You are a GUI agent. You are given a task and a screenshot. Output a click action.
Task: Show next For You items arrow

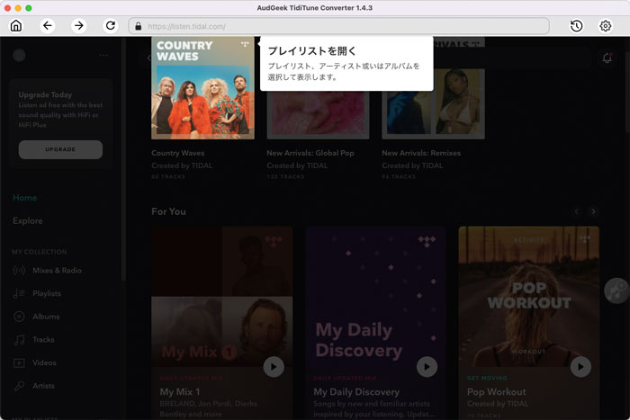pos(593,211)
